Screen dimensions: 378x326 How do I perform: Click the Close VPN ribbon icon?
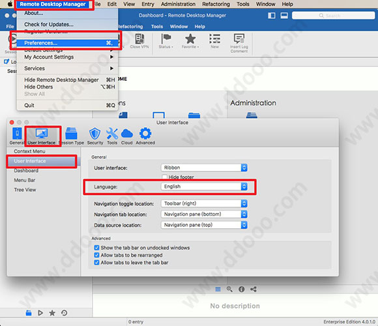pyautogui.click(x=139, y=39)
